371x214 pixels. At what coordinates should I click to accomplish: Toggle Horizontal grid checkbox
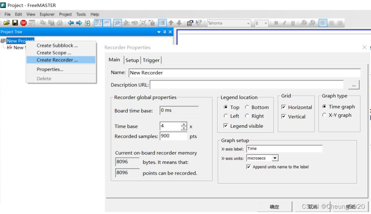click(284, 107)
